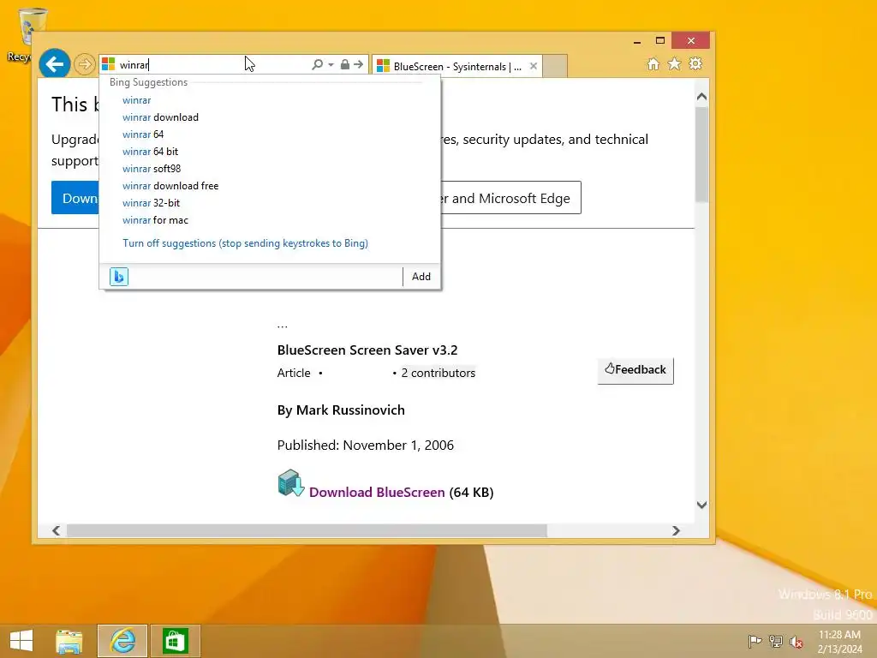Click the horizontal scrollbar left arrow

pyautogui.click(x=56, y=530)
